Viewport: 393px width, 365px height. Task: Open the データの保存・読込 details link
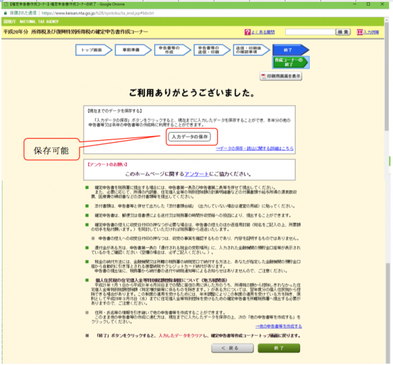click(x=255, y=147)
